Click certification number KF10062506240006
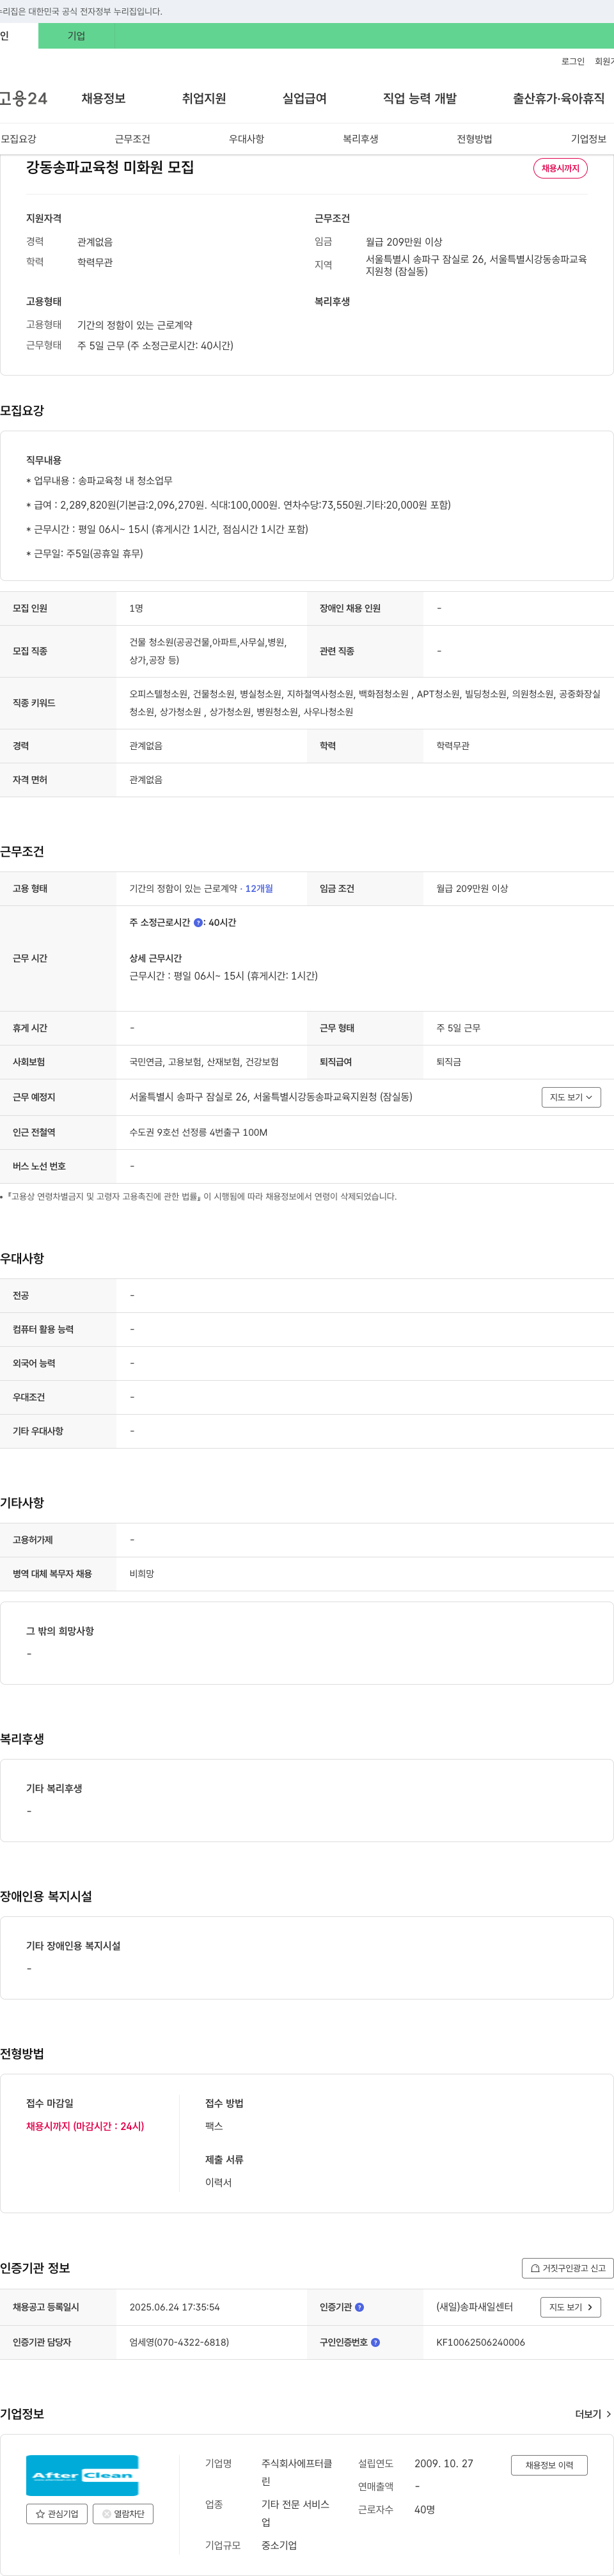 pyautogui.click(x=480, y=2342)
